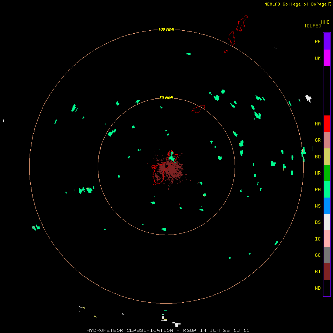Click the 100 NMI range ring label
Viewport: 333px width, 333px height.
click(166, 29)
